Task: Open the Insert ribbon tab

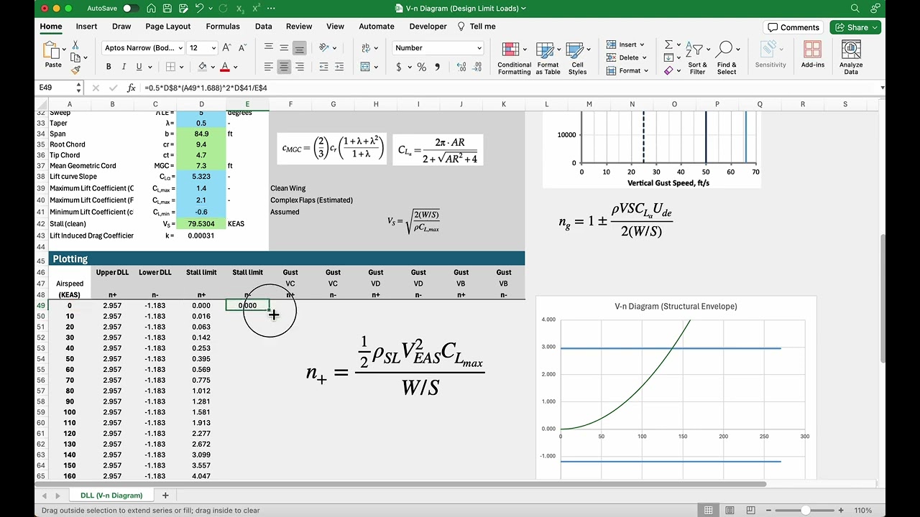Action: point(86,27)
